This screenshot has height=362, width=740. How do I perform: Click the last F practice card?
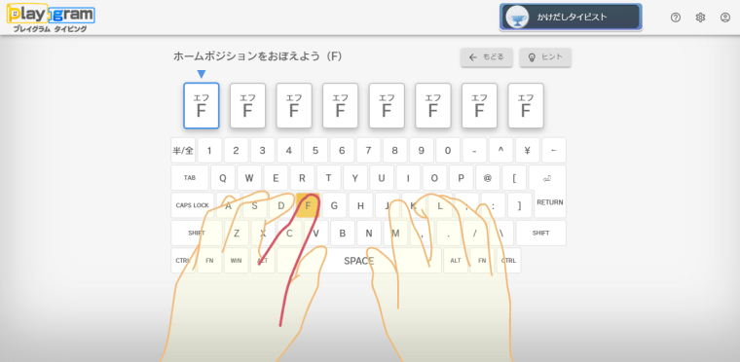tap(526, 106)
